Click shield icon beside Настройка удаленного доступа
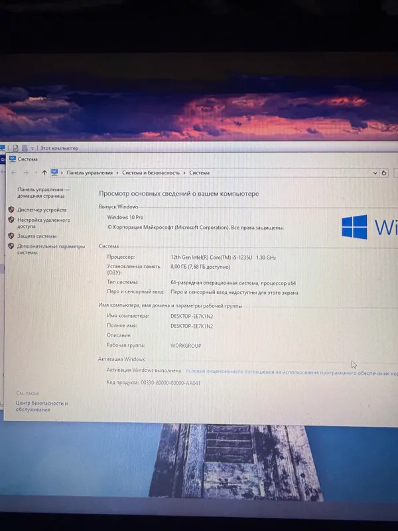 pyautogui.click(x=11, y=220)
